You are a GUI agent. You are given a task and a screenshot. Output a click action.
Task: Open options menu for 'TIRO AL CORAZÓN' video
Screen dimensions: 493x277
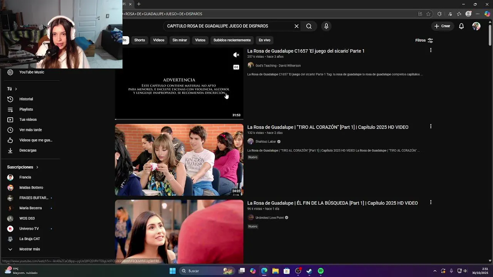(x=431, y=127)
